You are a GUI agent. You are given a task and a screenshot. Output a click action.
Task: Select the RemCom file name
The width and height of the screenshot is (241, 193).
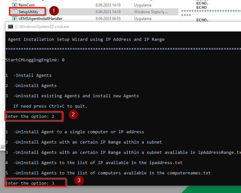(27, 5)
